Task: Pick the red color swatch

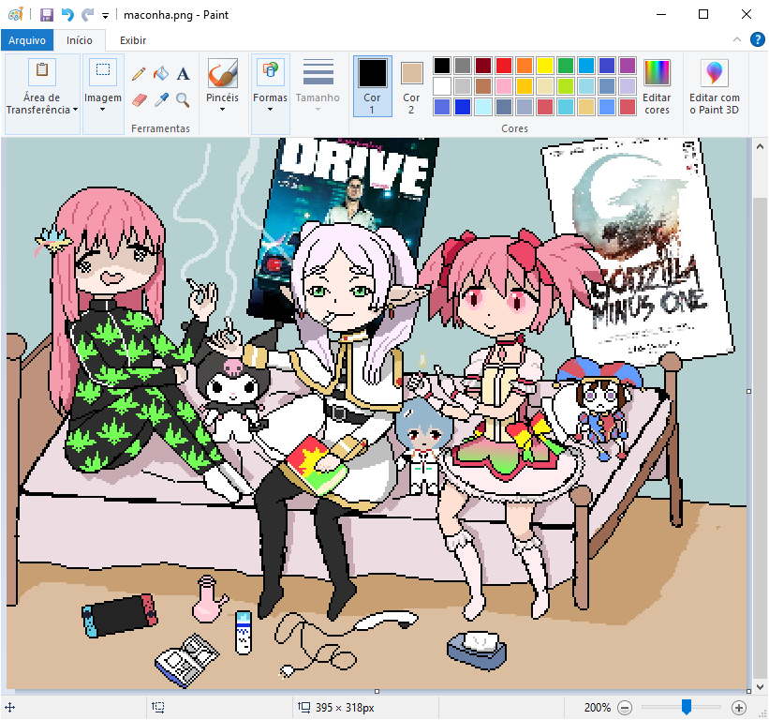Action: pos(503,66)
